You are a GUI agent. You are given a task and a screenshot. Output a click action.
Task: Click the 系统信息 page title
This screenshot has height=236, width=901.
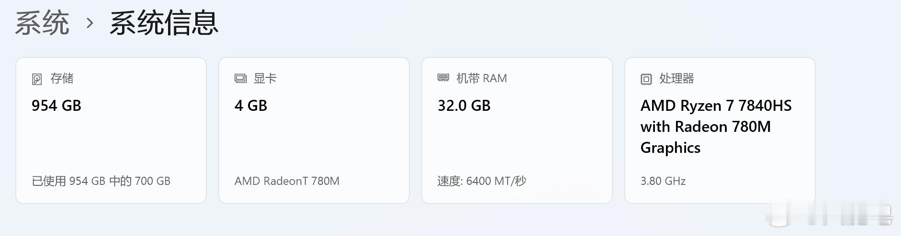[x=164, y=23]
